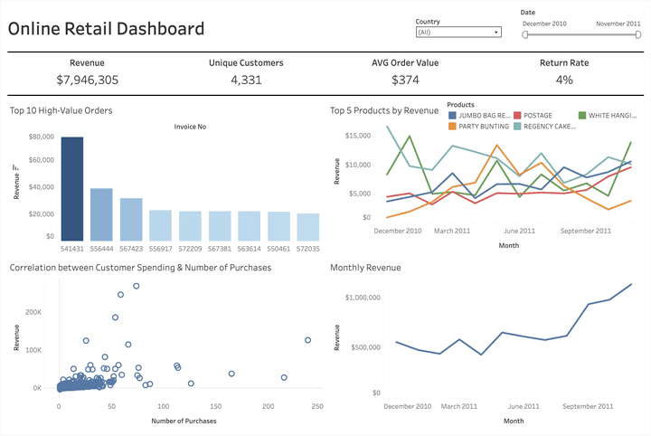Click the Invoice No header label

pos(190,127)
